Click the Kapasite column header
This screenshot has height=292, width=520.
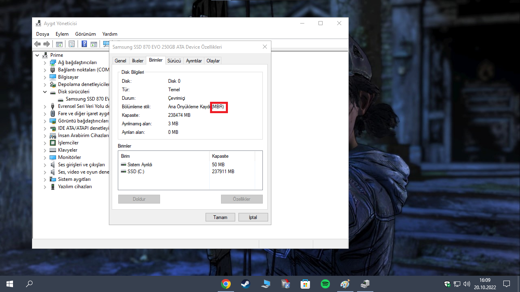click(232, 156)
